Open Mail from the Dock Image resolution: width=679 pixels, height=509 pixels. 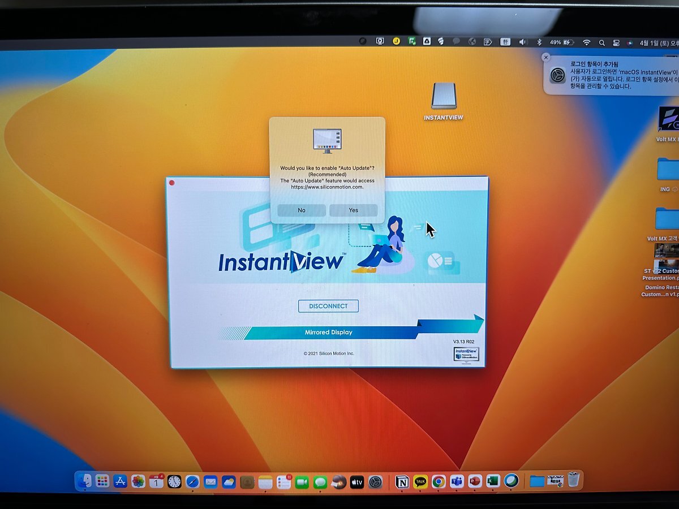210,482
